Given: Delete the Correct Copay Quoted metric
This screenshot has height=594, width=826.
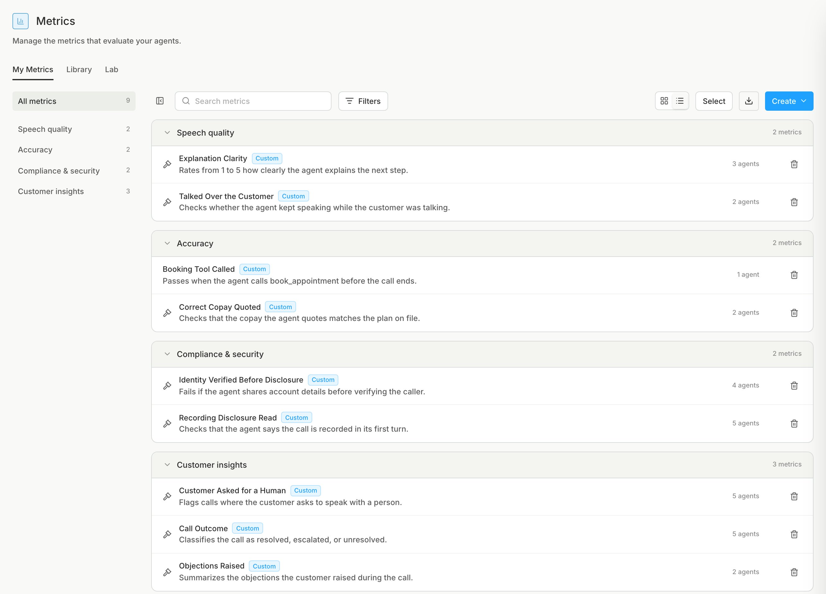Looking at the screenshot, I should 794,313.
